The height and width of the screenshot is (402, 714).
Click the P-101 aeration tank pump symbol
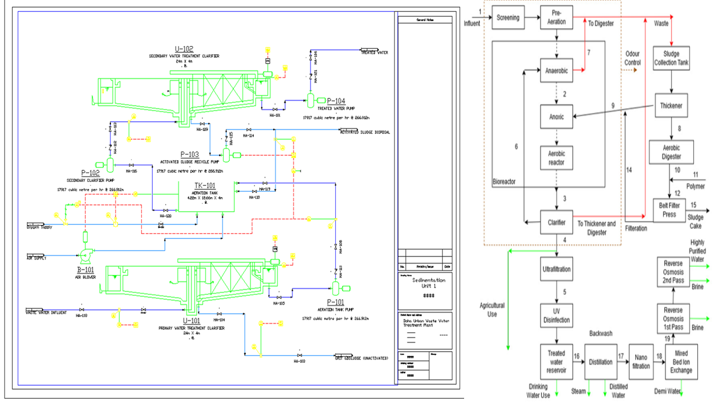(x=336, y=288)
